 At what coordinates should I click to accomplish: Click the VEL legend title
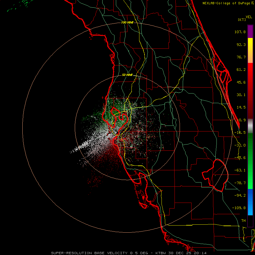point(249,17)
